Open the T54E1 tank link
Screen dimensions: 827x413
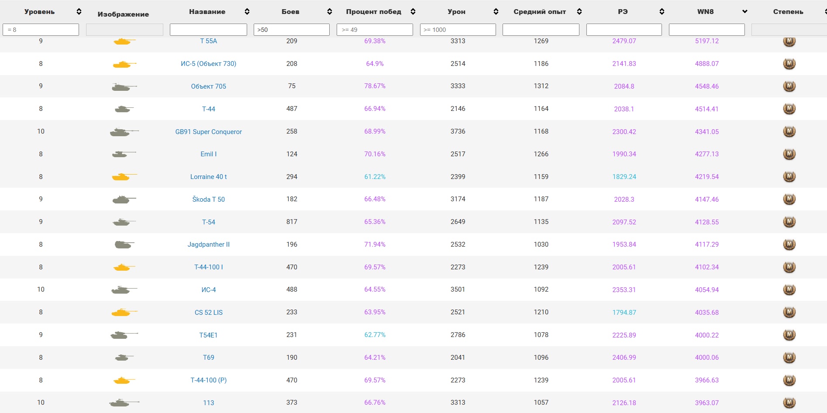(x=209, y=335)
